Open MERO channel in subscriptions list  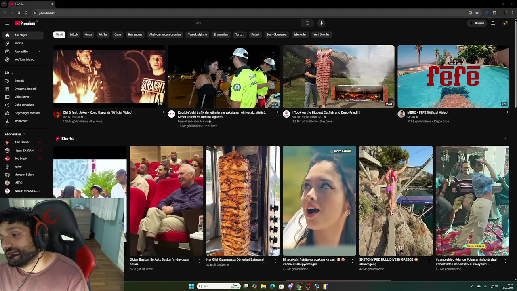pos(23,183)
